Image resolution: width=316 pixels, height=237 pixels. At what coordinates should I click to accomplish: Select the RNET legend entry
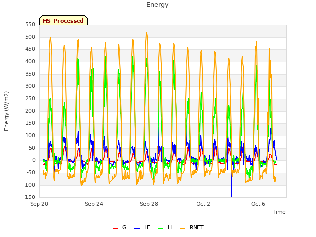tap(192, 227)
